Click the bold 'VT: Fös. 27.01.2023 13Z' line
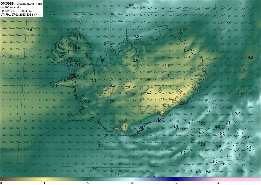This screenshot has width=261, height=185. [x=16, y=14]
